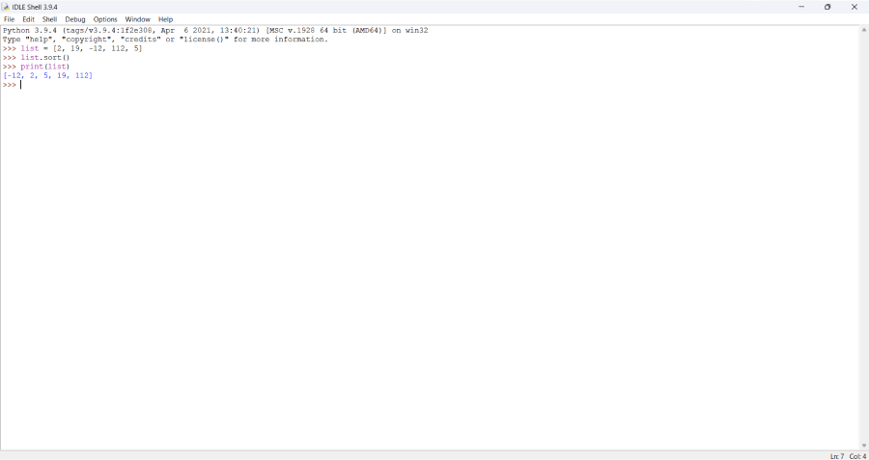Click the Python 3.9.4 version banner line
The height and width of the screenshot is (460, 869).
(215, 31)
